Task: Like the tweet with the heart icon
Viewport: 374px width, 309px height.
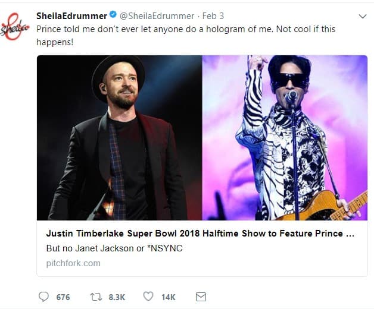Action: pos(149,297)
